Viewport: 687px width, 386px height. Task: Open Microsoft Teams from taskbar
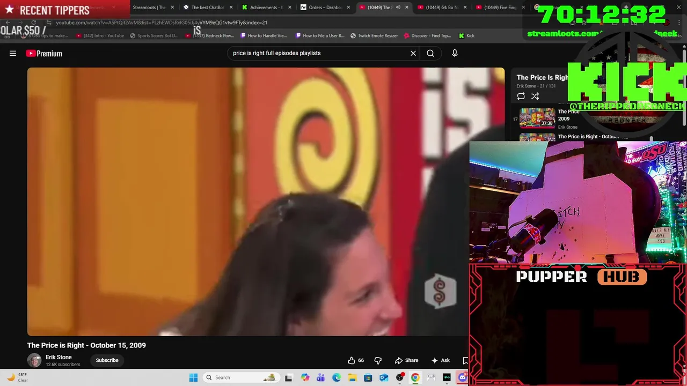pos(320,377)
